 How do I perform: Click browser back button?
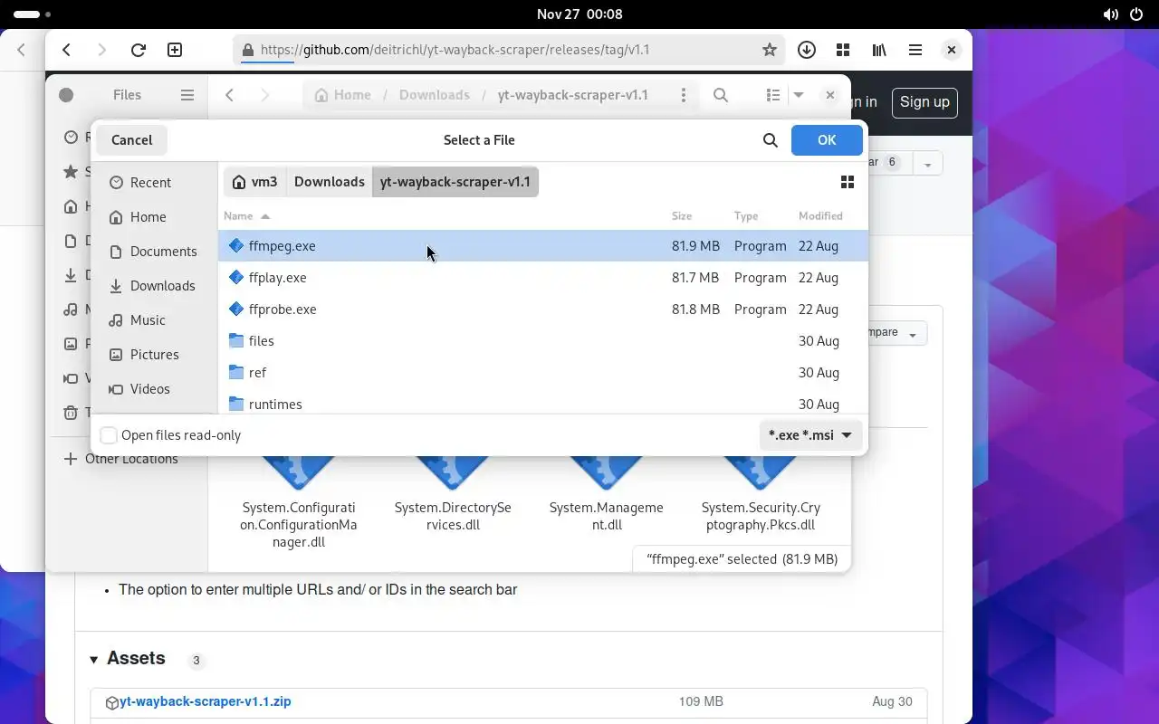tap(67, 50)
